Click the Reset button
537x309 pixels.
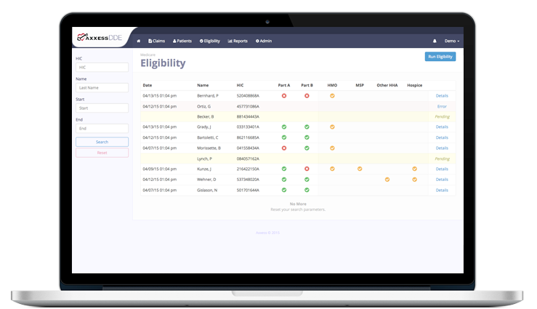[x=102, y=153]
